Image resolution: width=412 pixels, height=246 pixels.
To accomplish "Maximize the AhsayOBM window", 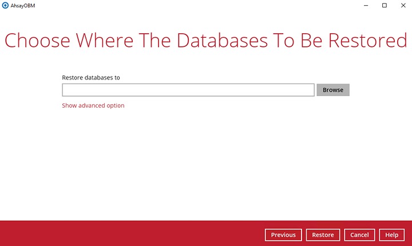I will point(384,5).
